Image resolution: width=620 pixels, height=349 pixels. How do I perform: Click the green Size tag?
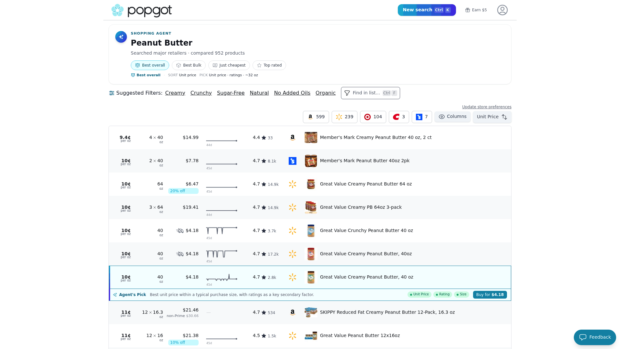[461, 294]
